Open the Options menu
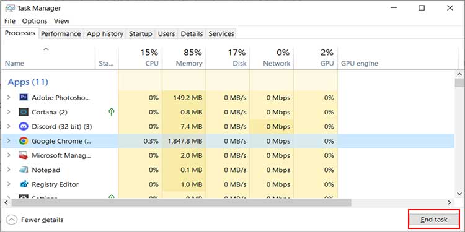Viewport: 465px width, 232px height. tap(35, 21)
